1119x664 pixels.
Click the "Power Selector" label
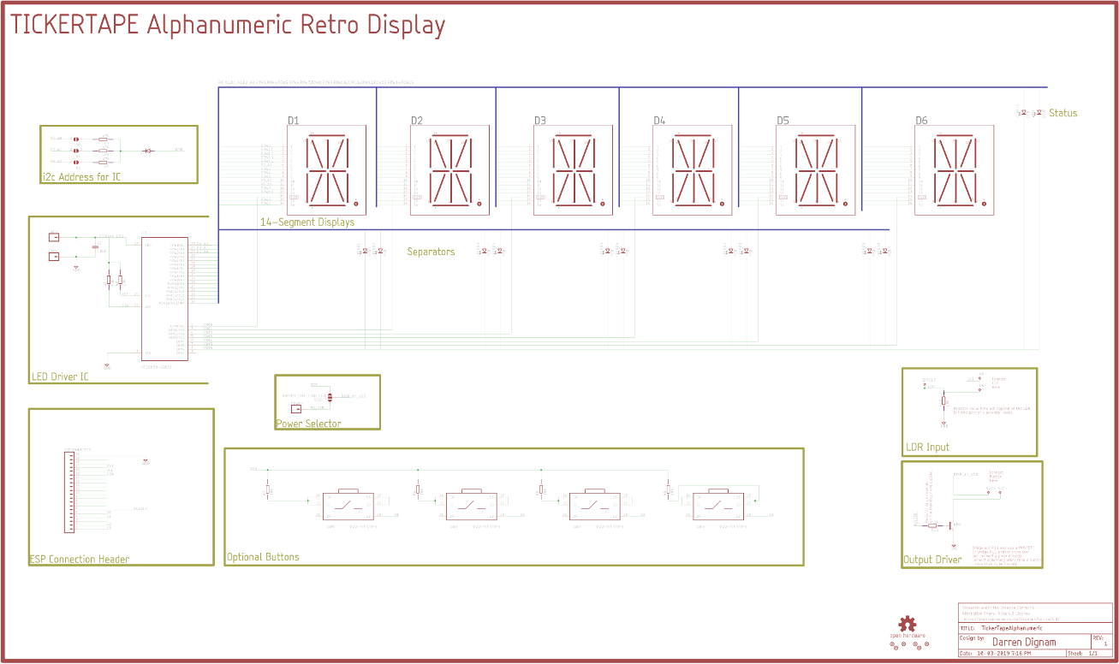click(308, 424)
